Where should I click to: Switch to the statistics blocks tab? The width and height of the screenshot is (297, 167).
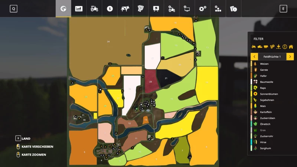coord(218,9)
